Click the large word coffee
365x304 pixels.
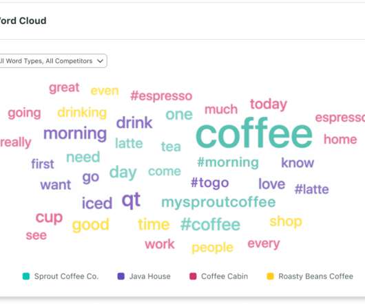[x=254, y=133]
